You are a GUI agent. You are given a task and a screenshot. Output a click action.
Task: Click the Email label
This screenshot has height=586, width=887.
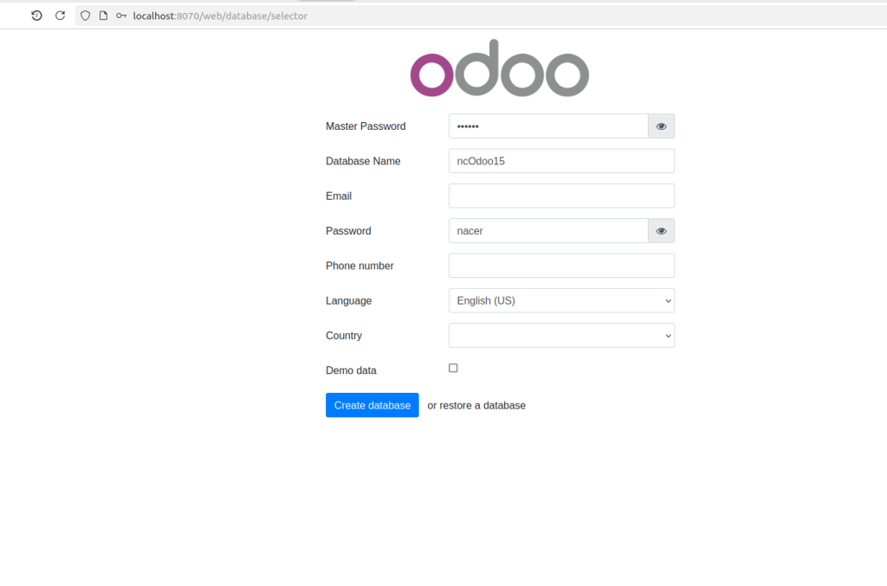339,196
